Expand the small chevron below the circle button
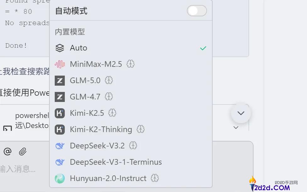Viewport: 307px width, 192px height. pyautogui.click(x=236, y=128)
